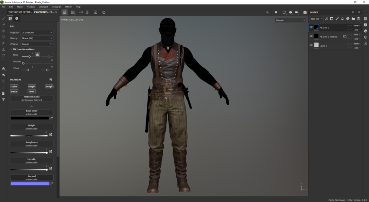Open the History panel icon
The height and width of the screenshot is (202, 369).
[x=365, y=37]
